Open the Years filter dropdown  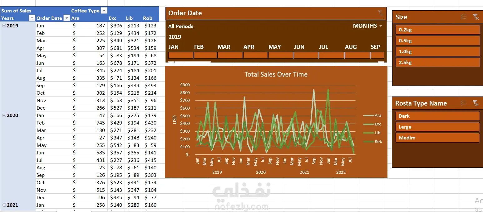[x=32, y=18]
